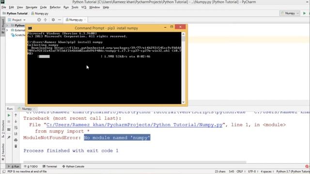Close the Numpy.py editor tab
This screenshot has height=174, width=310.
click(x=85, y=20)
